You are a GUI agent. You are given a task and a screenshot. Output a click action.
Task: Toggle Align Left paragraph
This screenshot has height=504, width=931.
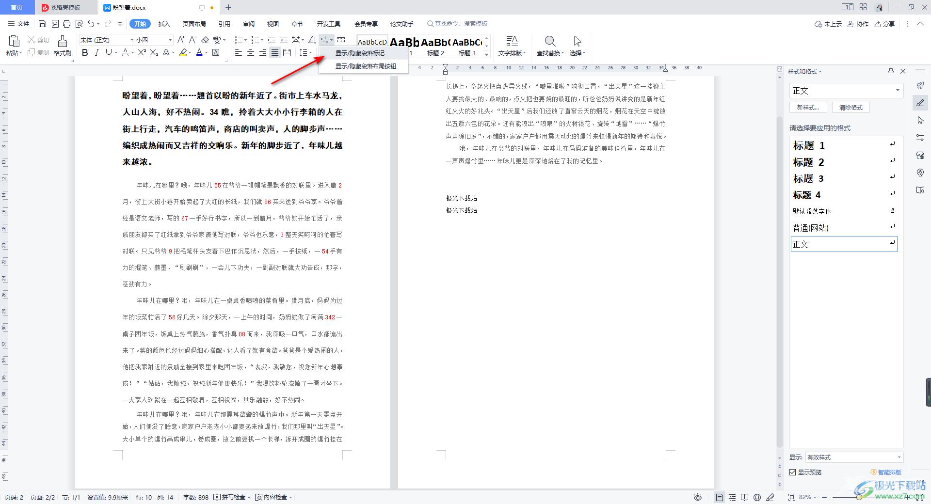[239, 52]
